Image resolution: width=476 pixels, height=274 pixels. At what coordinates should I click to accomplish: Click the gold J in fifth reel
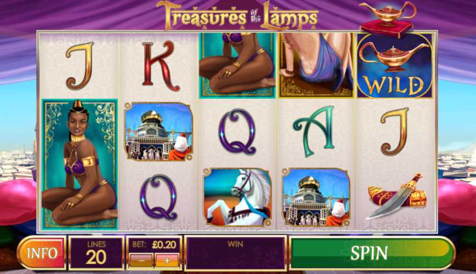[395, 131]
